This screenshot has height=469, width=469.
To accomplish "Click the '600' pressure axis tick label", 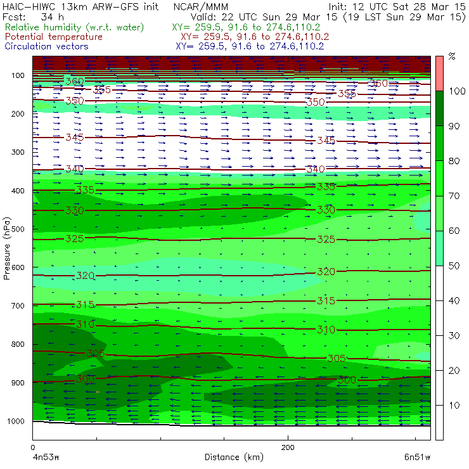I will coord(18,267).
